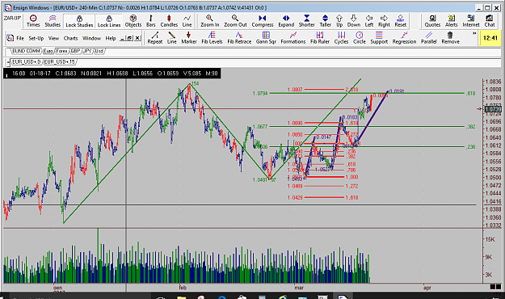Viewport: 505px width, 299px height.
Task: Open the Studies tool
Action: pyautogui.click(x=53, y=21)
